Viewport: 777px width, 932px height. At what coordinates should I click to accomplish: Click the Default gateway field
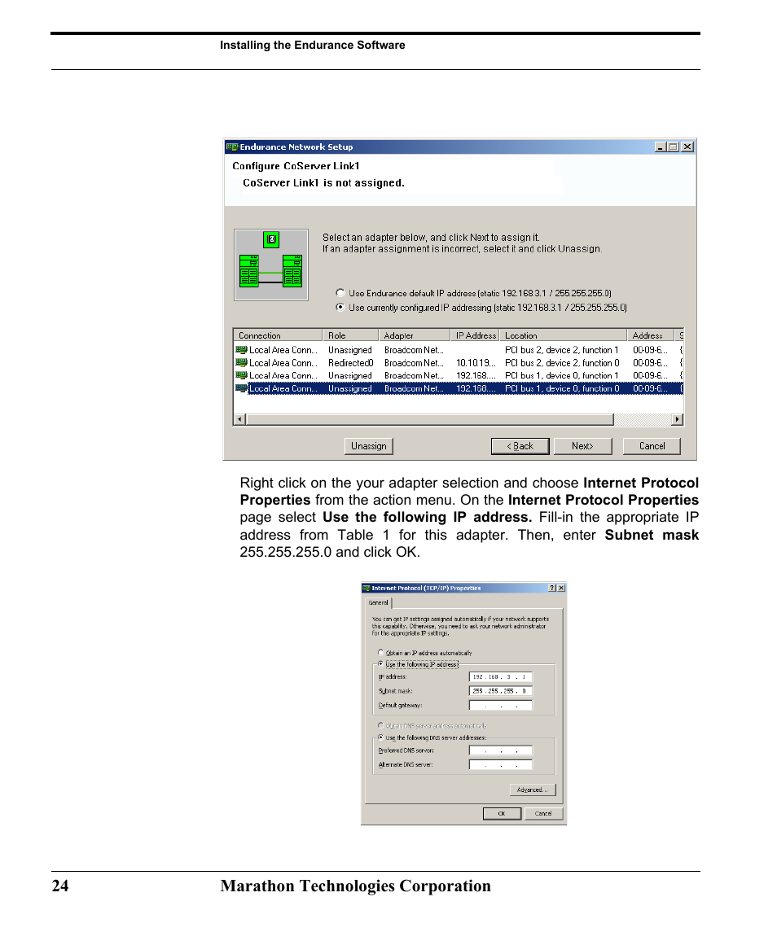point(500,706)
